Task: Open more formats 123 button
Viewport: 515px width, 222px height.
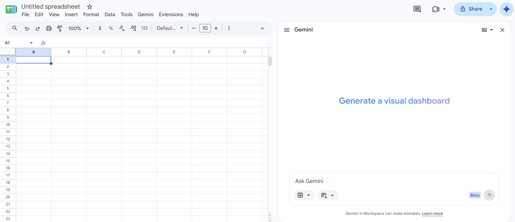Action: [x=144, y=28]
